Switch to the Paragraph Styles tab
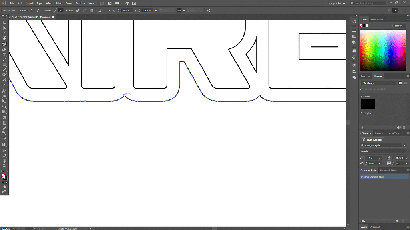 pyautogui.click(x=388, y=171)
